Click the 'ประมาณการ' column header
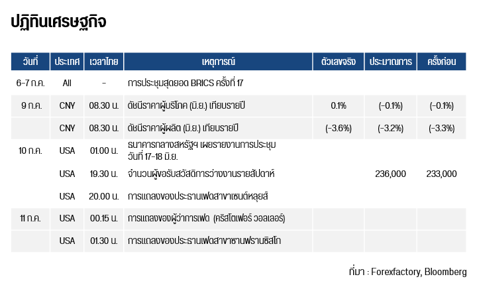Image resolution: width=477 pixels, height=293 pixels. point(391,62)
